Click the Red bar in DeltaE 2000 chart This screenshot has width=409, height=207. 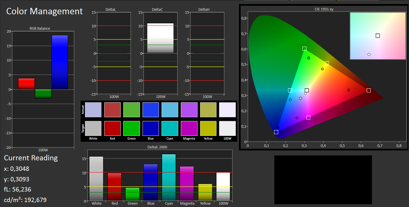[115, 187]
